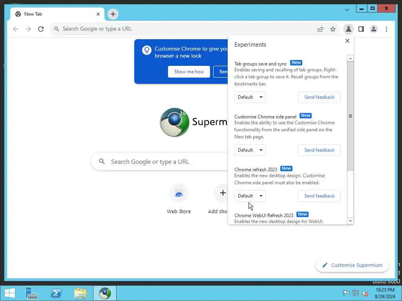Open the side panel icon
Screen dimensions: 402x301
[361, 29]
